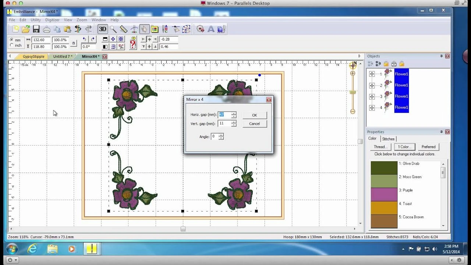Select the Zoom magnifier tool
This screenshot has height=265, width=471.
pyautogui.click(x=113, y=29)
